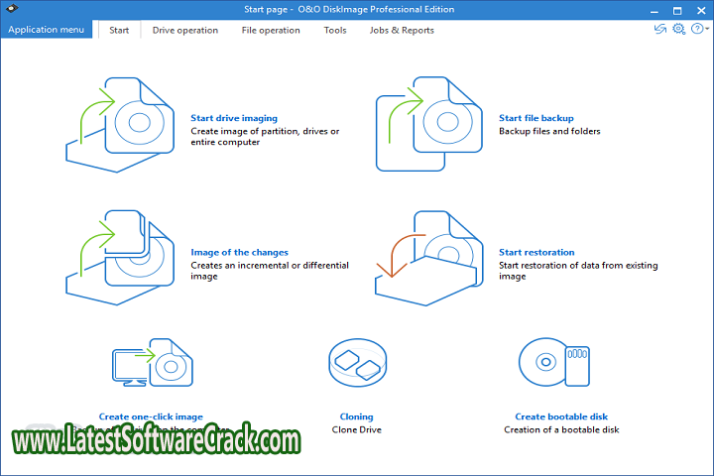The width and height of the screenshot is (714, 476).
Task: Open settings via the gear icon
Action: [678, 29]
